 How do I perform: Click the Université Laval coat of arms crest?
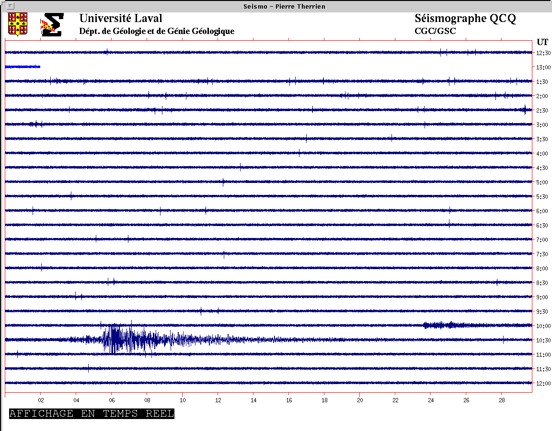coord(18,24)
